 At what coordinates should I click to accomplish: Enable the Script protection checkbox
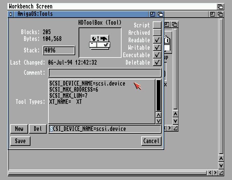(x=157, y=25)
